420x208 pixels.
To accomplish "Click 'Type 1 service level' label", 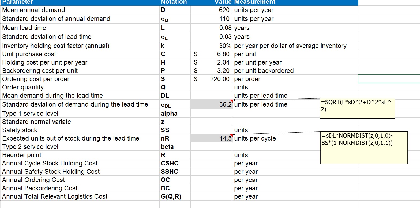I will pyautogui.click(x=30, y=114).
